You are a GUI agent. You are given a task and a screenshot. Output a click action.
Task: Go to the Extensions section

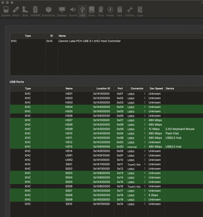coord(48,12)
